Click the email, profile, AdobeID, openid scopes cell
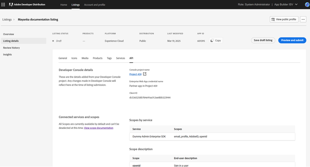The image size is (310, 167). 191,136
